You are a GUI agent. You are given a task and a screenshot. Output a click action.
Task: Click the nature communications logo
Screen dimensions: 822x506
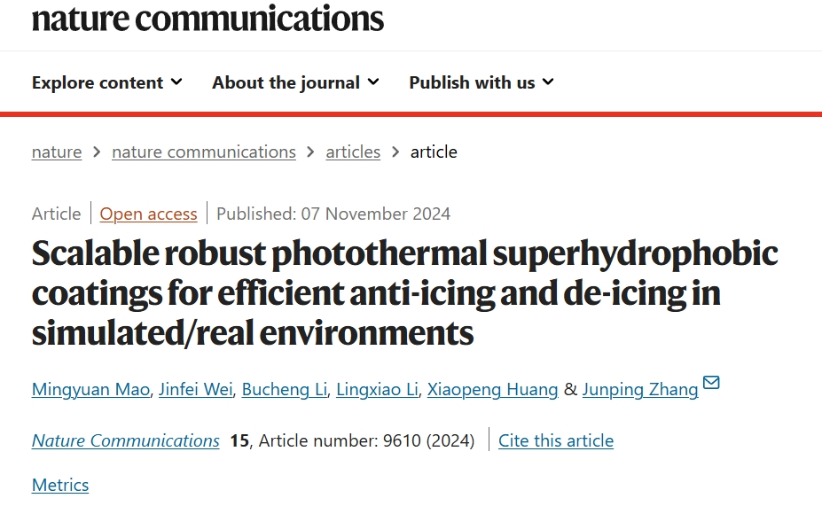pyautogui.click(x=207, y=19)
